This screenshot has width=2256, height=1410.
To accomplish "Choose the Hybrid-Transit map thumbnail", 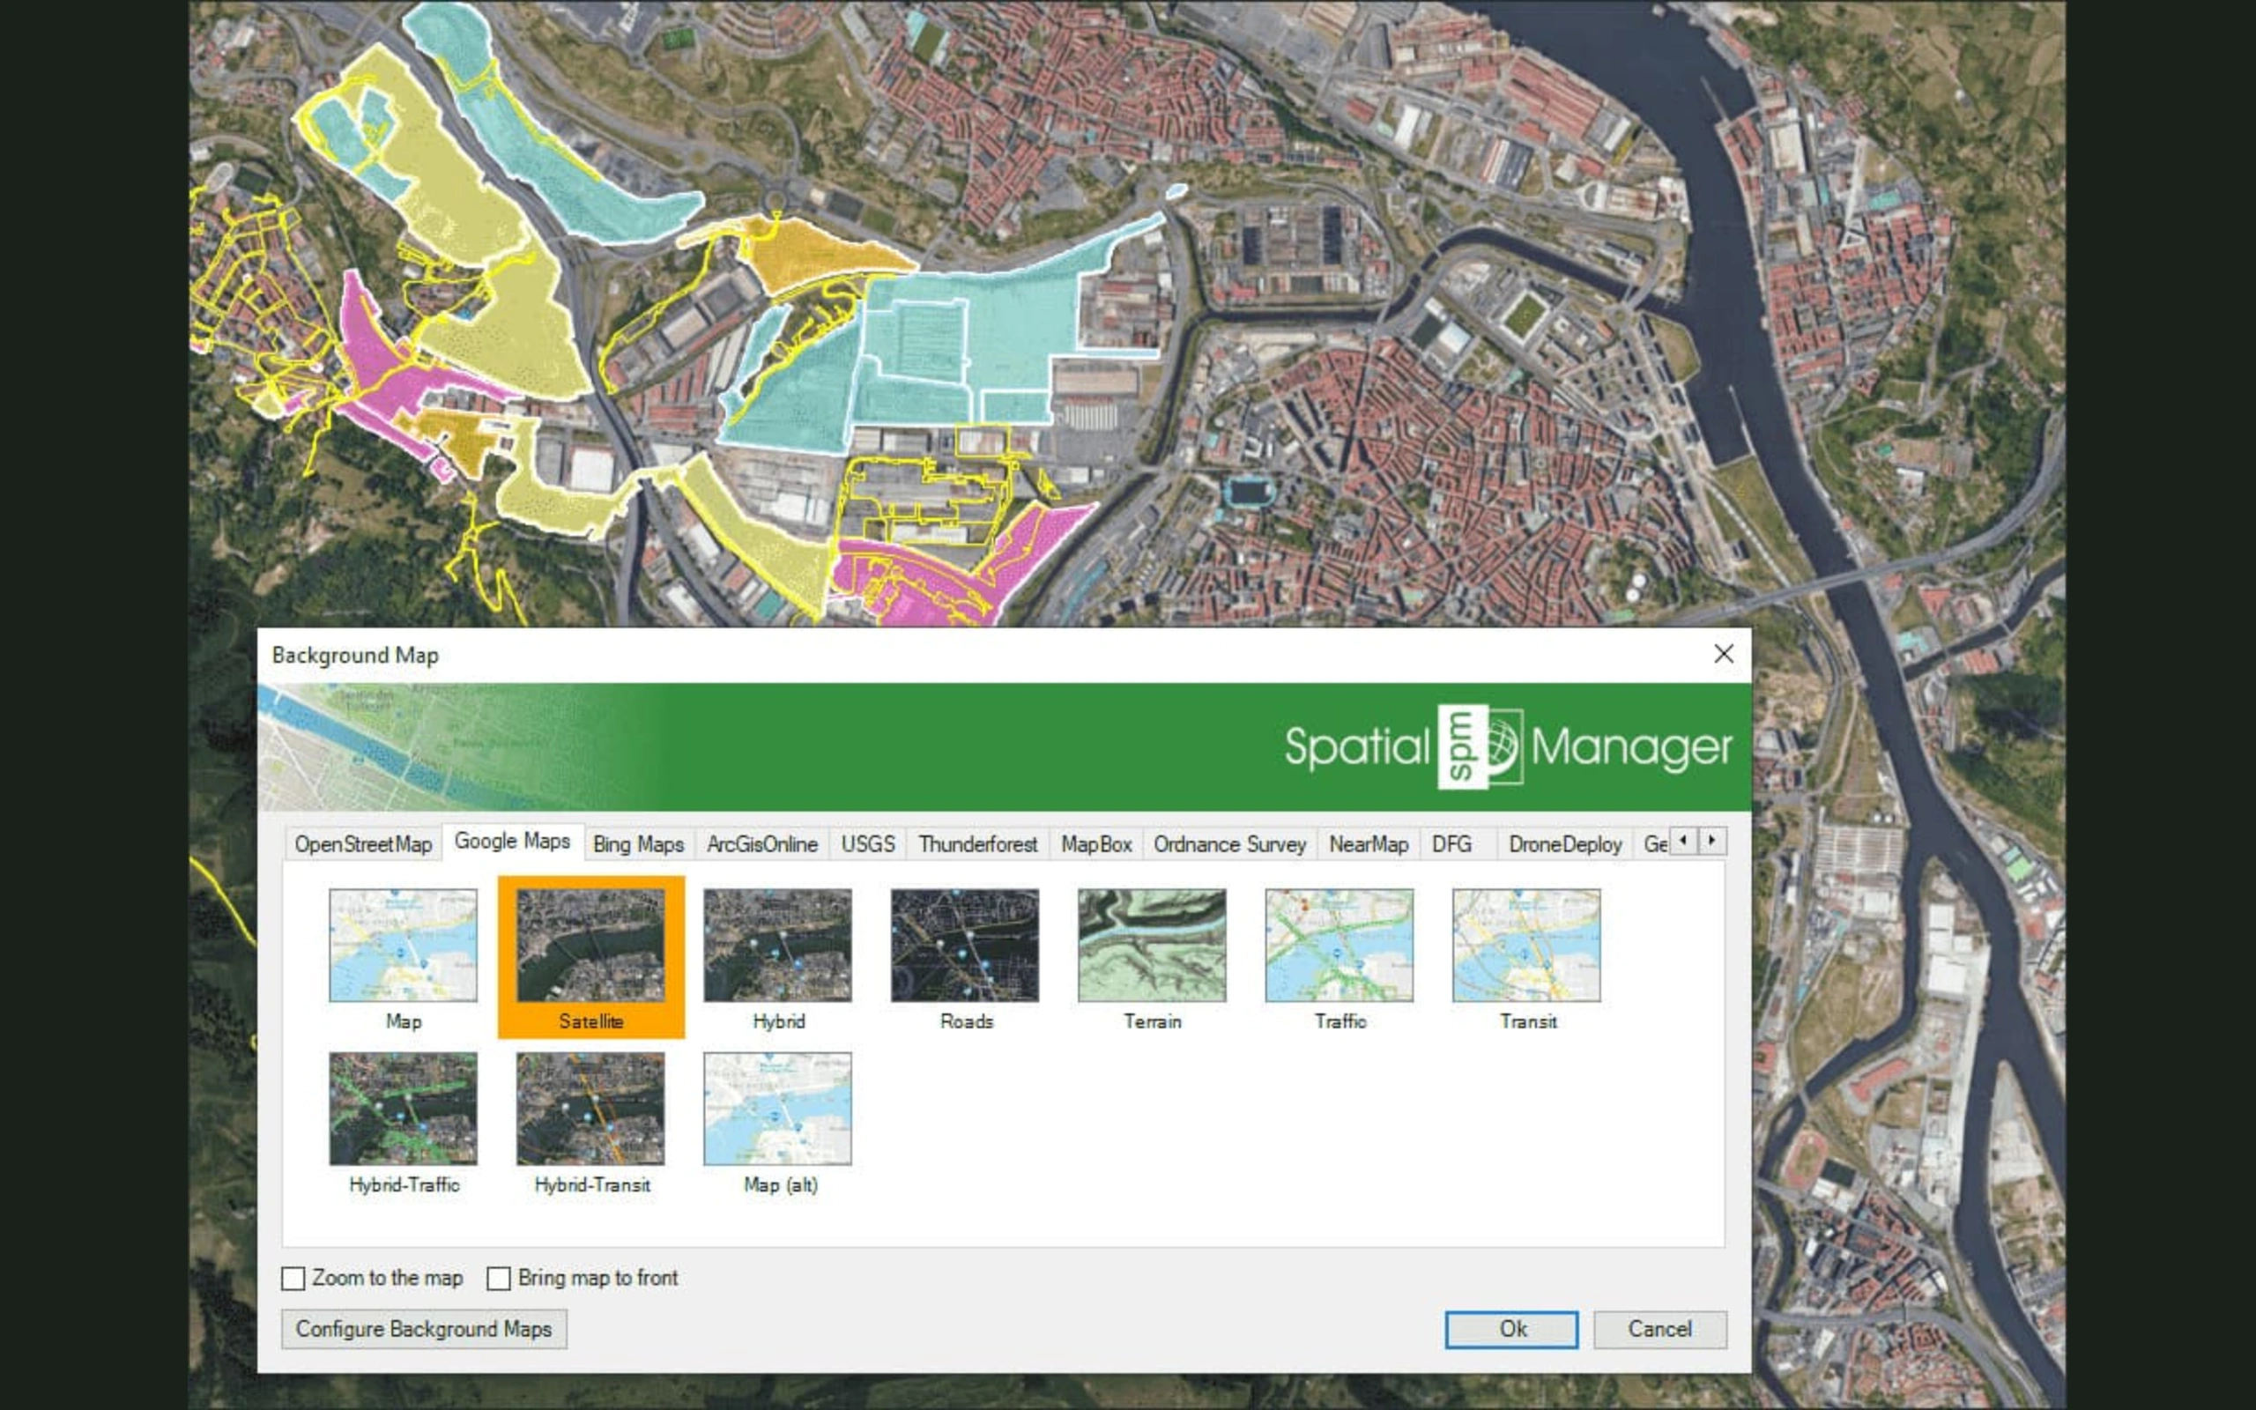I will (x=590, y=1109).
